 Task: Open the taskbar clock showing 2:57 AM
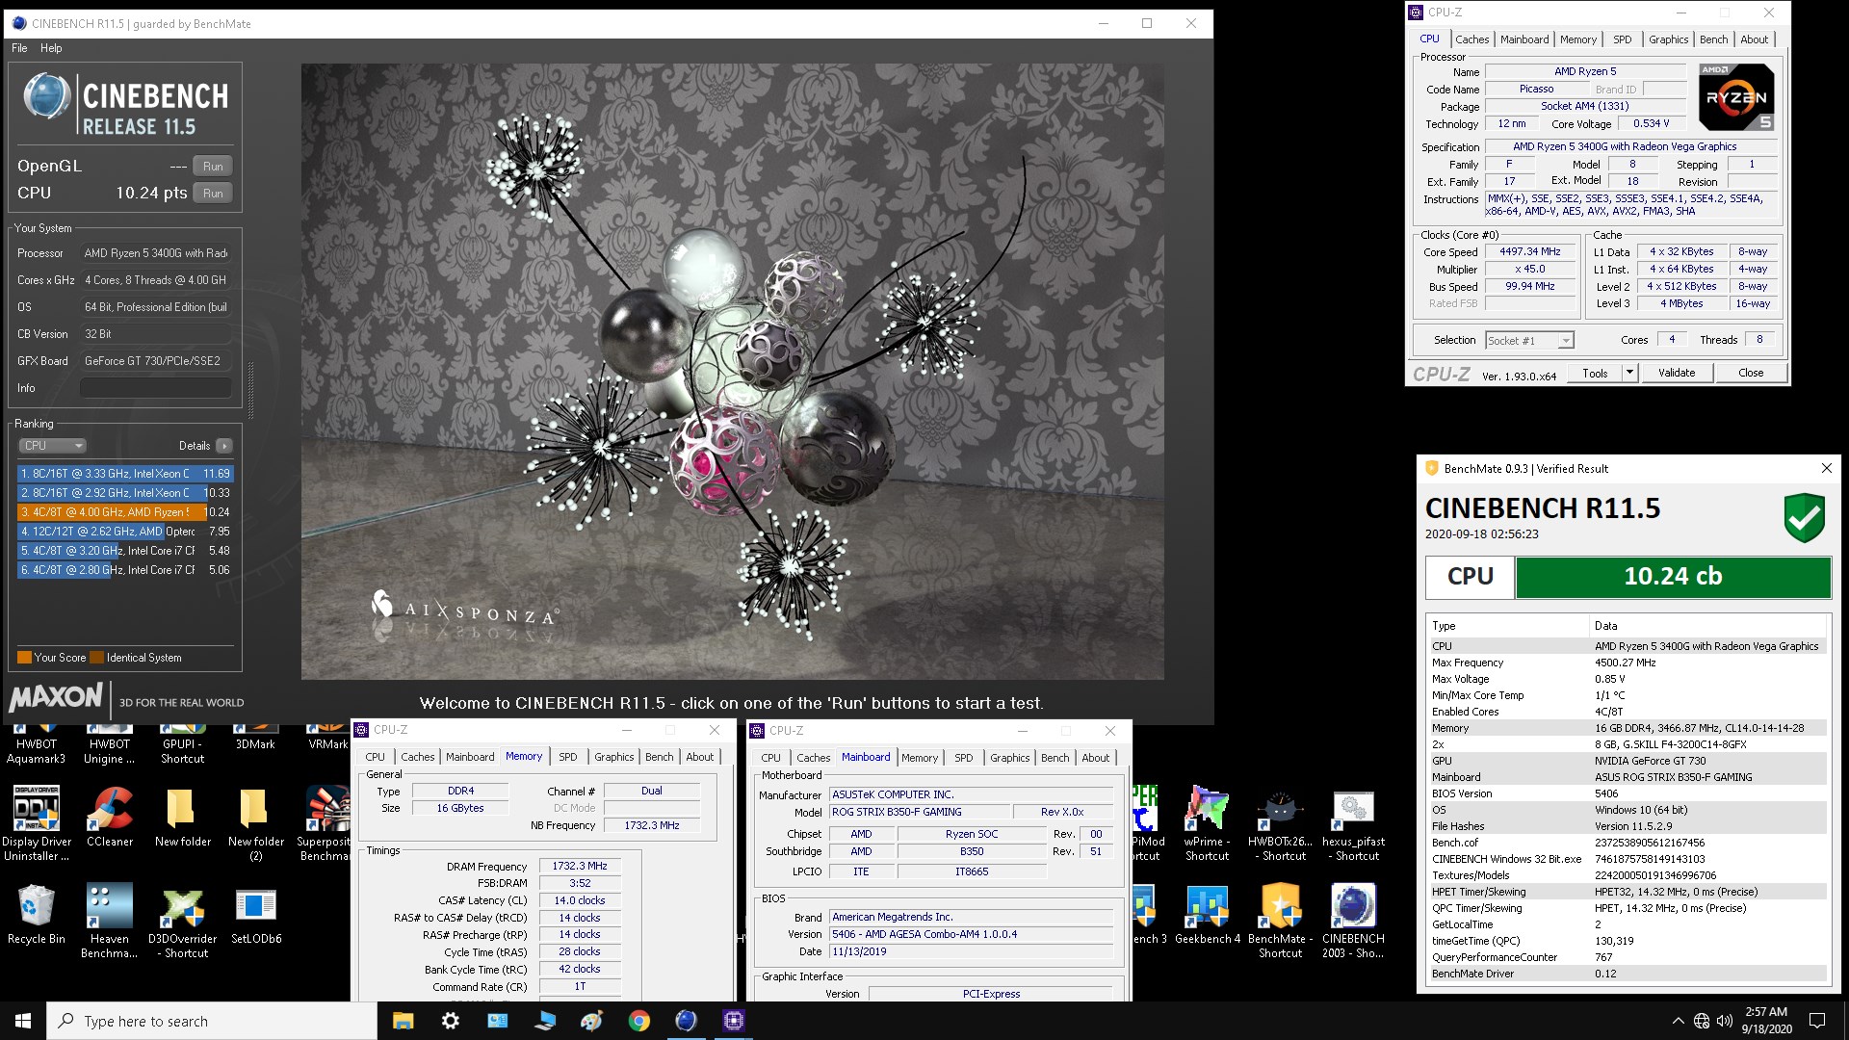[x=1766, y=1021]
